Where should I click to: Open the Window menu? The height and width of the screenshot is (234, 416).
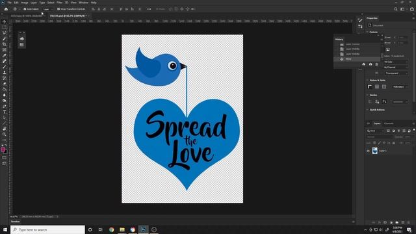click(83, 3)
